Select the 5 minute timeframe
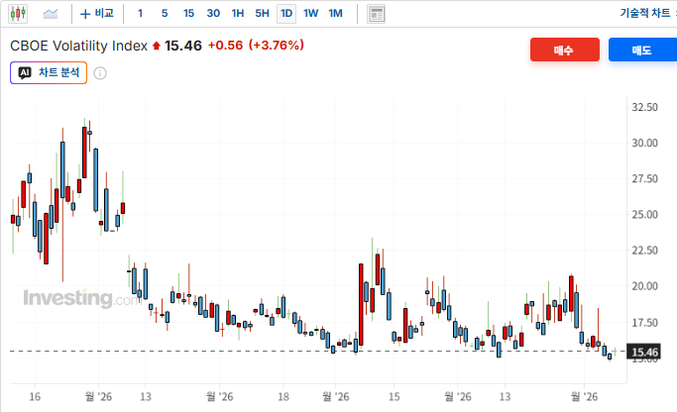 [x=165, y=14]
